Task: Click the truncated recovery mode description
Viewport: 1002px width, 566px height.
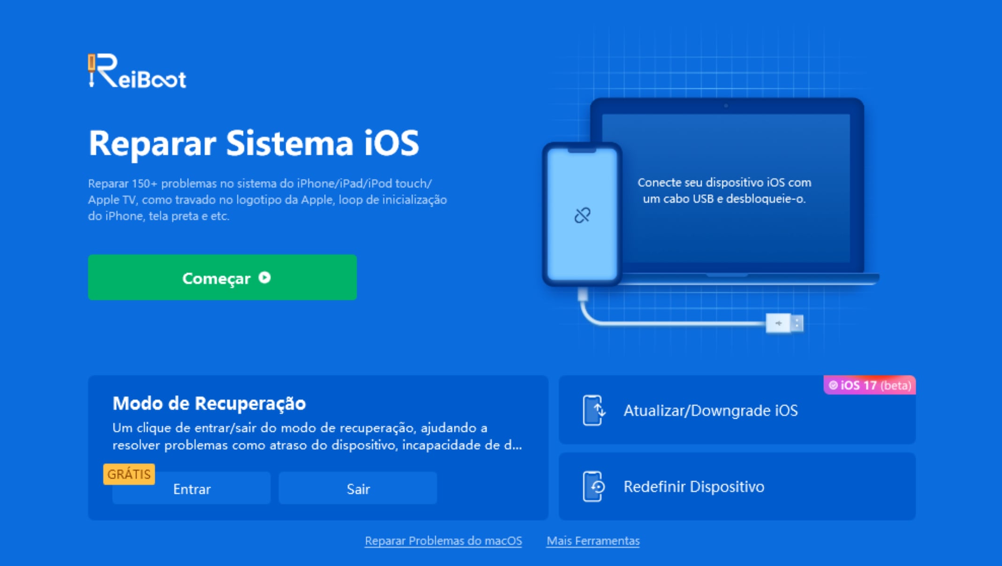Action: pyautogui.click(x=317, y=436)
